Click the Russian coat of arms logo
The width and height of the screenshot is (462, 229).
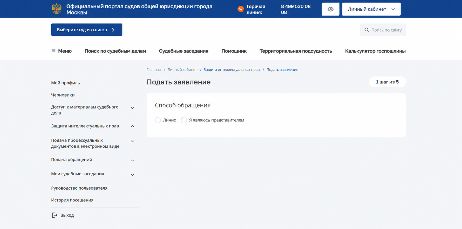click(x=57, y=9)
